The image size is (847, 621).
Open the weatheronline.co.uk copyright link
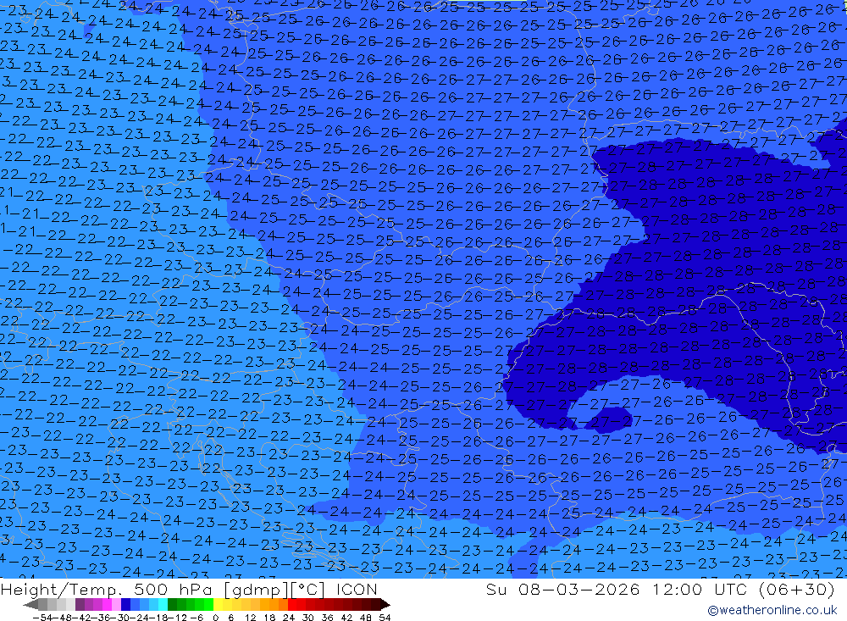pos(772,610)
